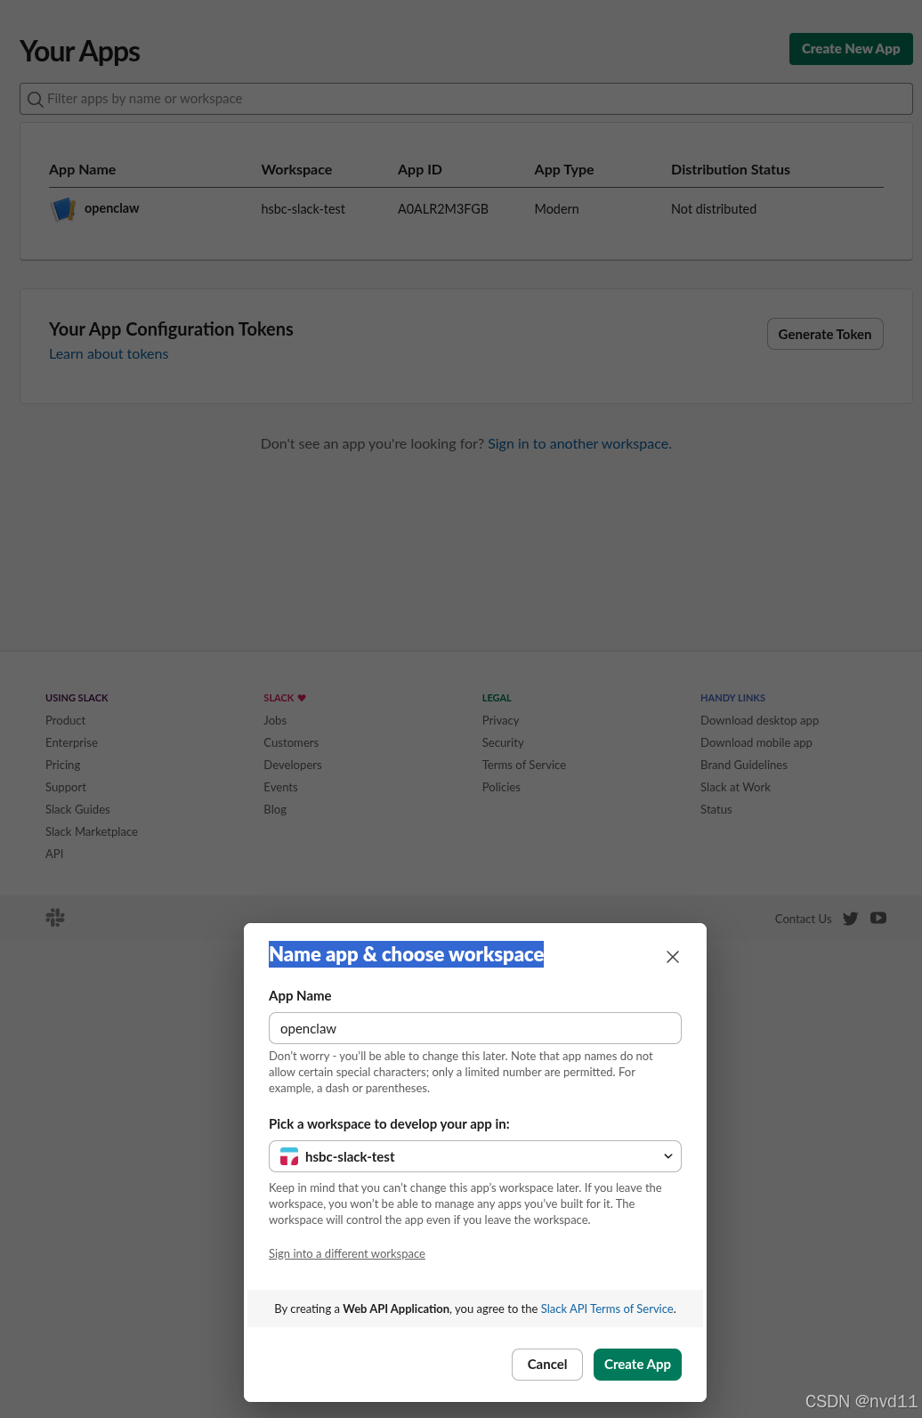Open the Product footer link
Viewport: 922px width, 1418px height.
[x=66, y=720]
